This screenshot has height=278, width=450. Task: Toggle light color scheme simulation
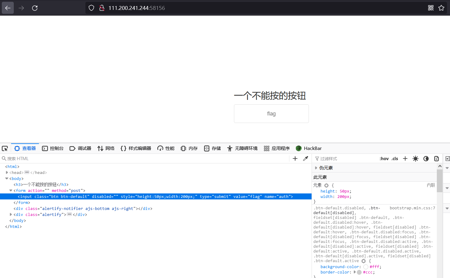tap(416, 159)
